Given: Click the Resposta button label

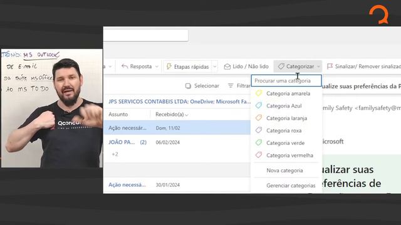Looking at the screenshot, I should pos(141,66).
